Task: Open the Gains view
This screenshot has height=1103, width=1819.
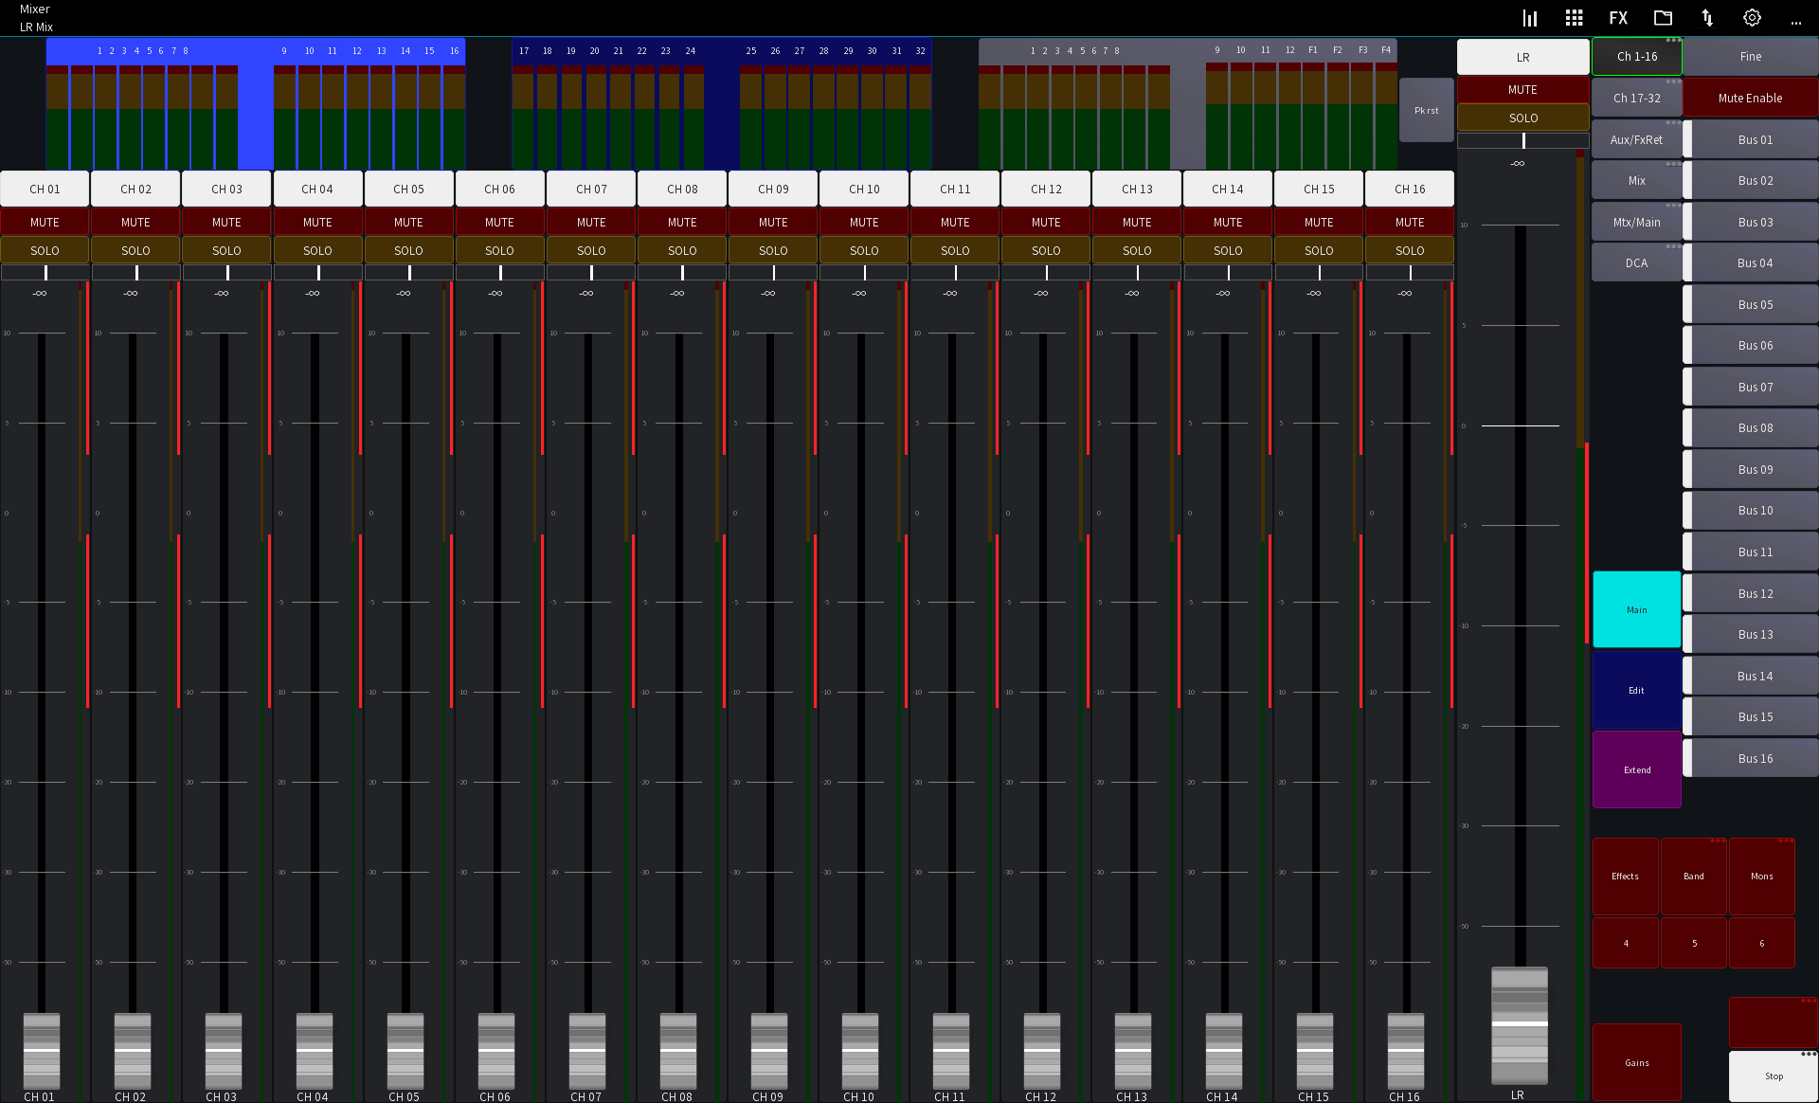Action: point(1636,1061)
